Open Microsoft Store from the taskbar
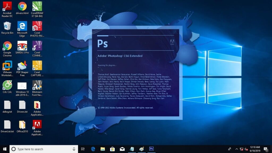 (113, 149)
